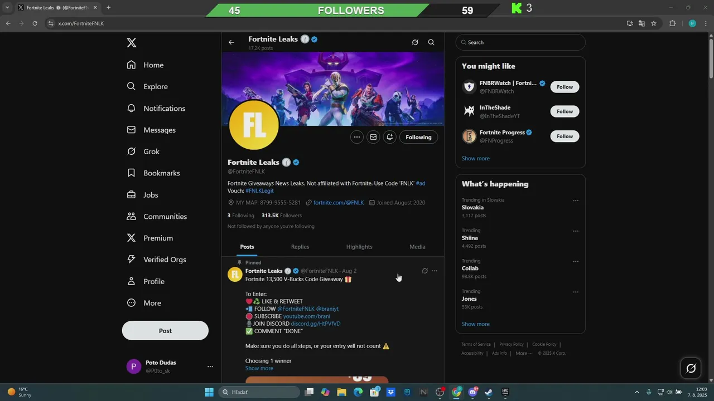Bookmark this page with star icon
714x401 pixels.
click(654, 23)
